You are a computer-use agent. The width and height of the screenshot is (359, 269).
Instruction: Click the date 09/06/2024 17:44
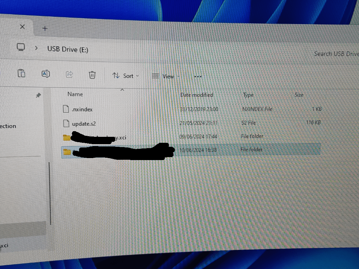(x=198, y=136)
